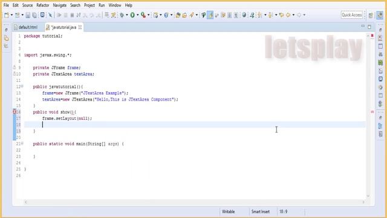Open the Help menu

pyautogui.click(x=128, y=5)
